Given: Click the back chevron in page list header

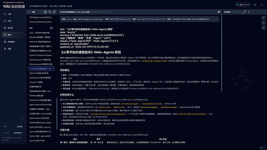Looking at the screenshot, I should click(29, 12).
